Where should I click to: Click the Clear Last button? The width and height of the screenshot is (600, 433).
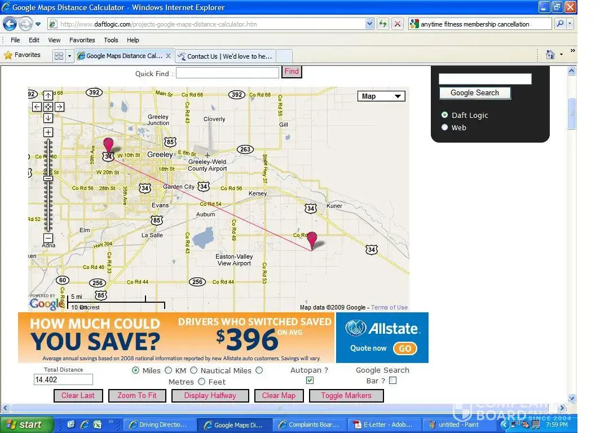click(x=78, y=396)
